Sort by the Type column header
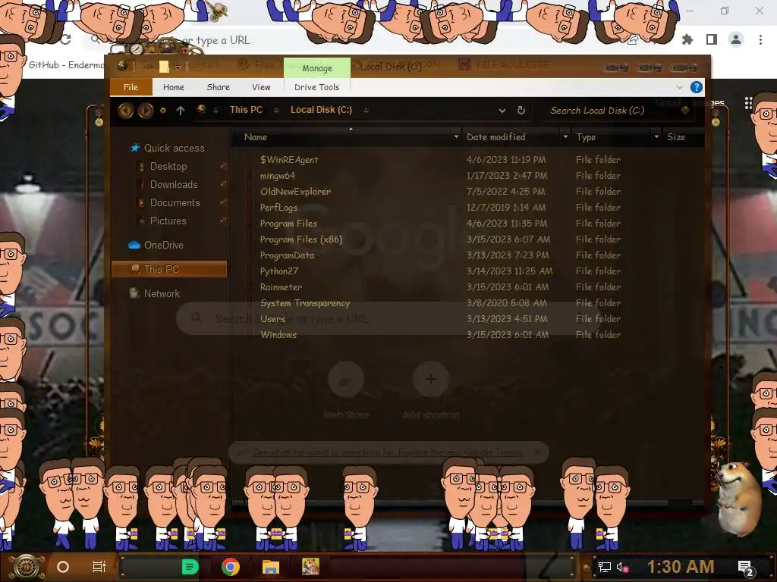This screenshot has height=582, width=777. click(x=586, y=137)
